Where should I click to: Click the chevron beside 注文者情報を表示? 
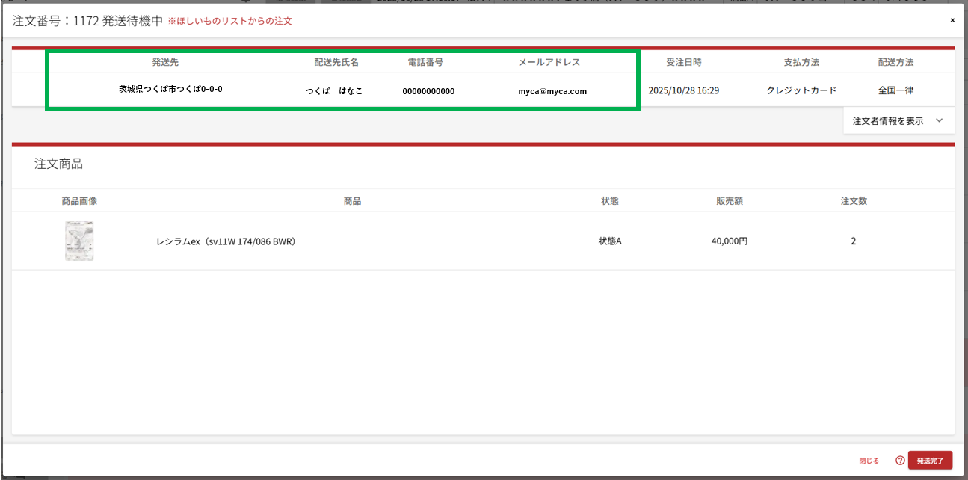click(x=940, y=120)
